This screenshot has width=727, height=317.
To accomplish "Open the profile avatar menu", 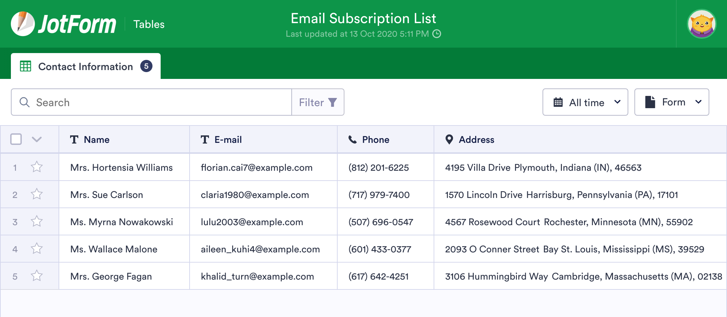I will (x=701, y=23).
